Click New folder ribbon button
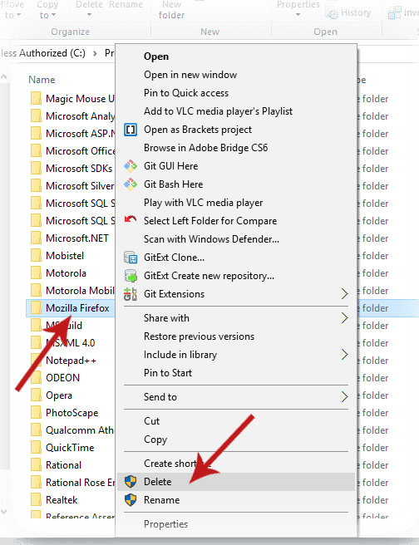Image resolution: width=419 pixels, height=545 pixels. pyautogui.click(x=171, y=10)
